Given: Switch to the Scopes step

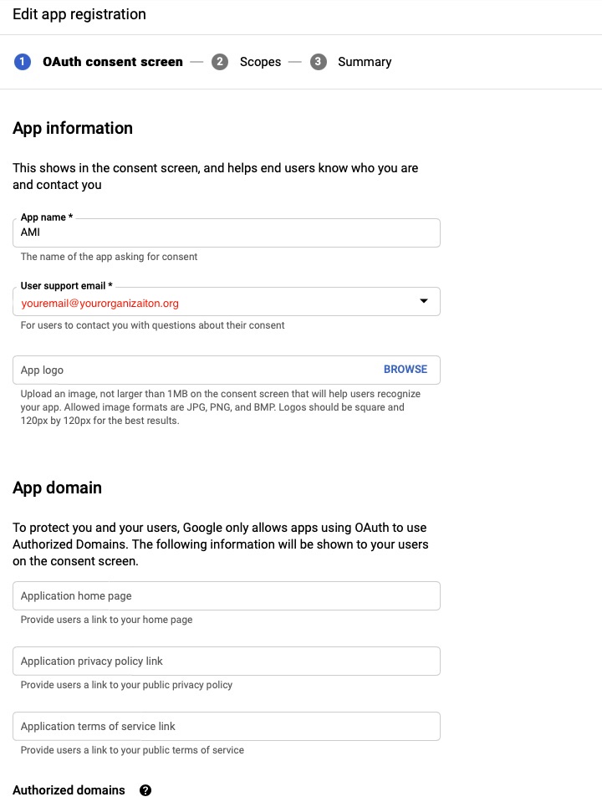Looking at the screenshot, I should 260,62.
